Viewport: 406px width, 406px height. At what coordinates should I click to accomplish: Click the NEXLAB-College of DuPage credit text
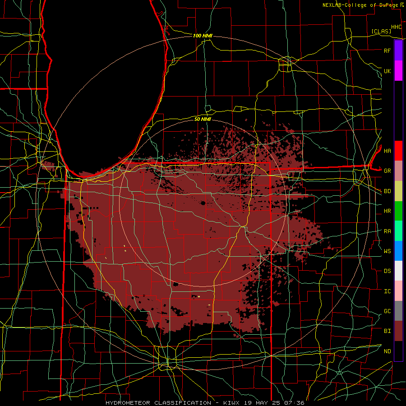coord(360,5)
